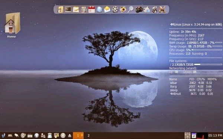
Task: Open the start menu footprint icon
Action: [x=3, y=135]
